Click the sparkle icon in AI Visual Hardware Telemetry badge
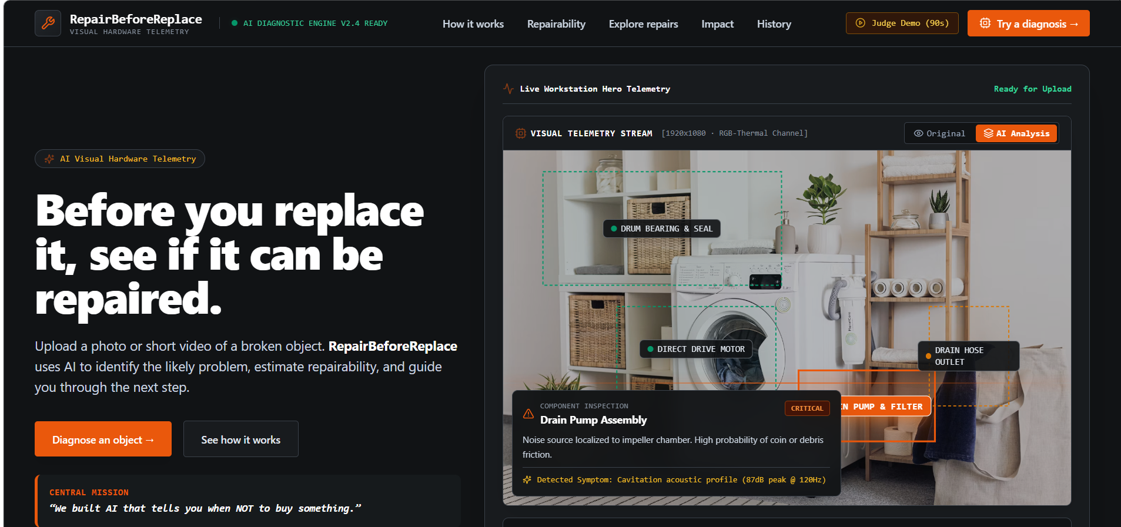1121x527 pixels. pos(49,159)
